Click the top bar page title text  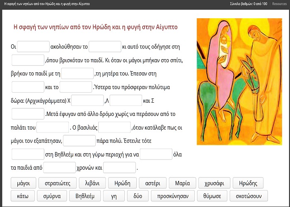(47, 4)
